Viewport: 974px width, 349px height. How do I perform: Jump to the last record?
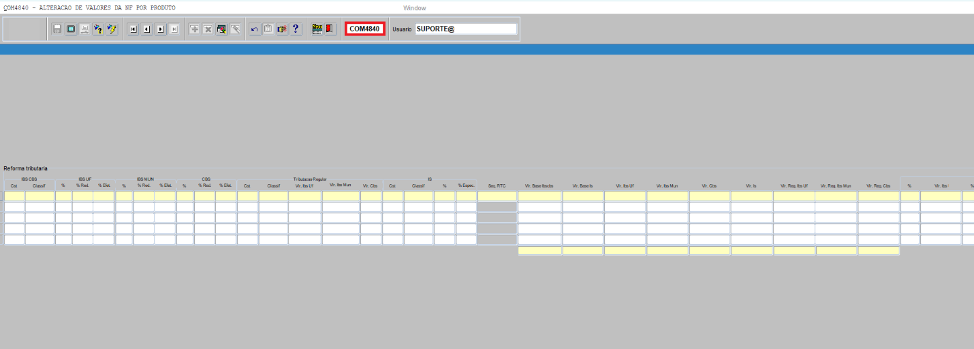click(x=174, y=29)
